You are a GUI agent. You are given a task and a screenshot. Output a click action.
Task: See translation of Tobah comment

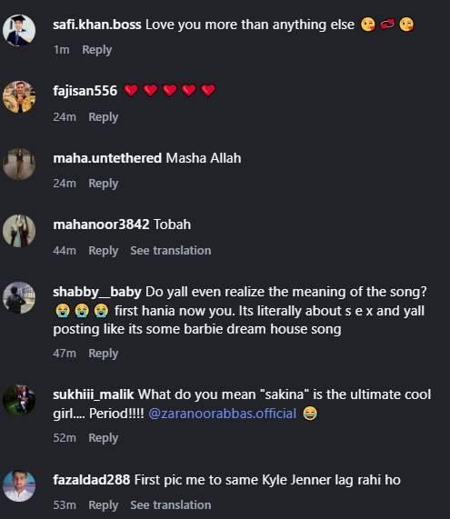click(171, 251)
